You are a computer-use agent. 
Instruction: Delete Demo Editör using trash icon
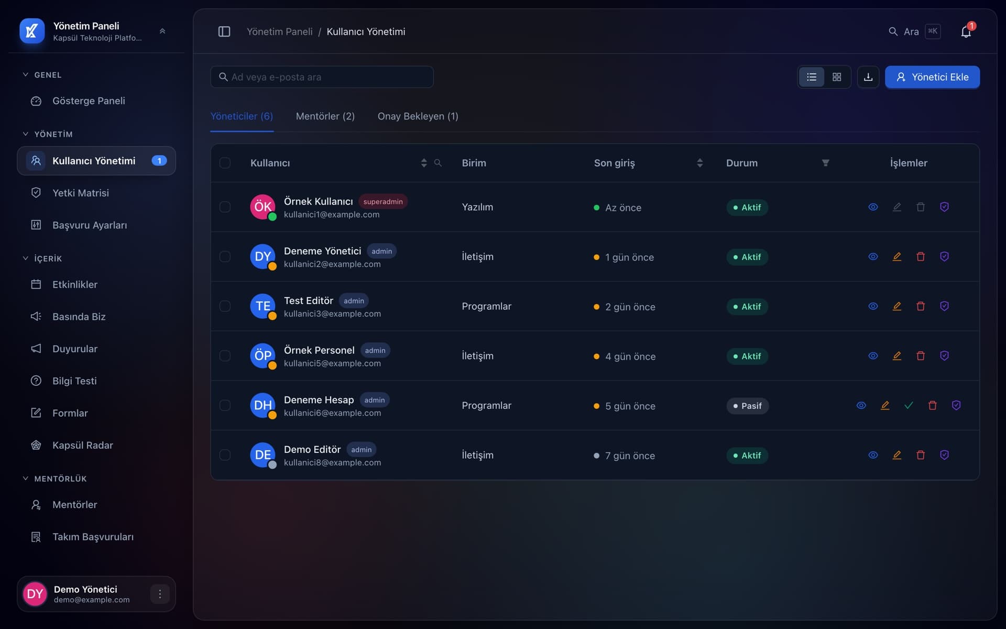(921, 455)
